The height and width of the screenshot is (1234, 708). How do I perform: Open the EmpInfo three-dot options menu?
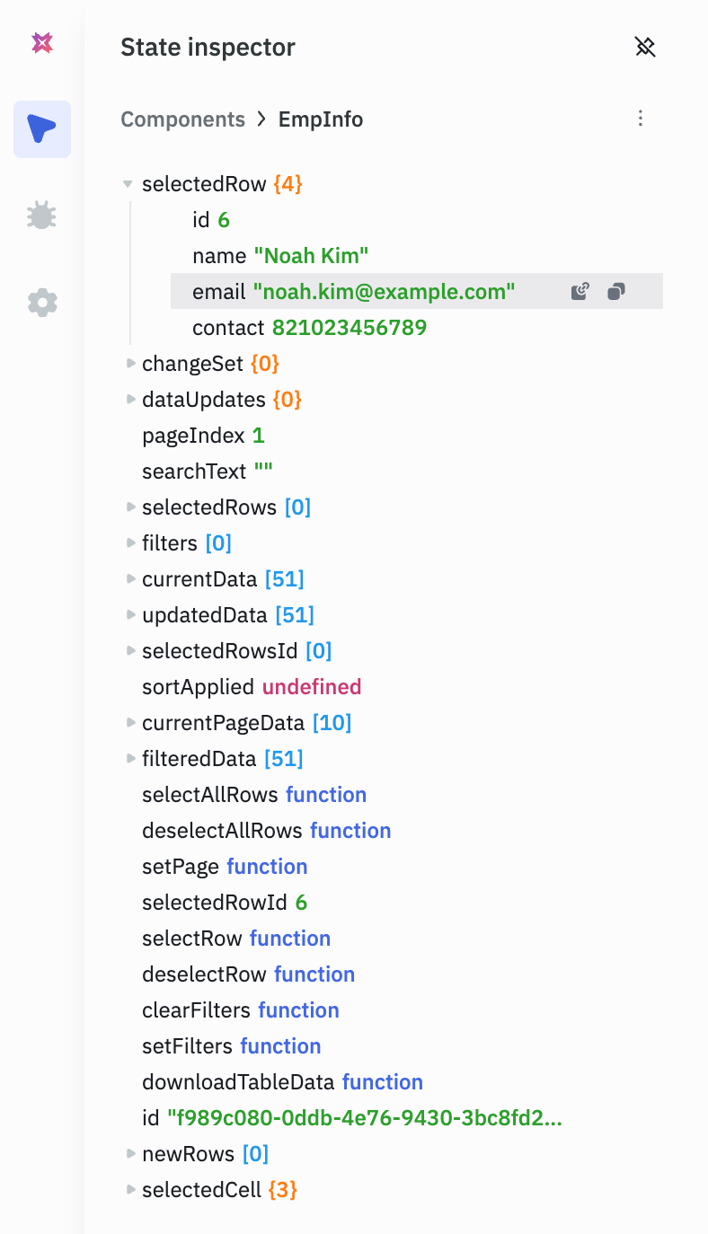pos(641,119)
